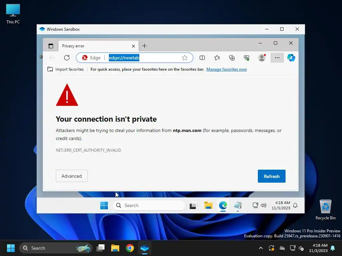
Task: Open host notification bell icon
Action: [x=333, y=248]
